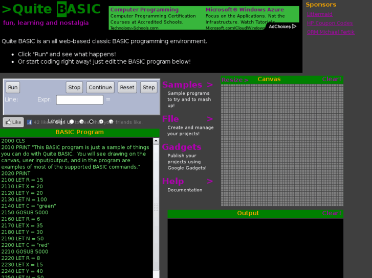Select the fourth Level radio button
This screenshot has width=372, height=278.
click(x=101, y=121)
